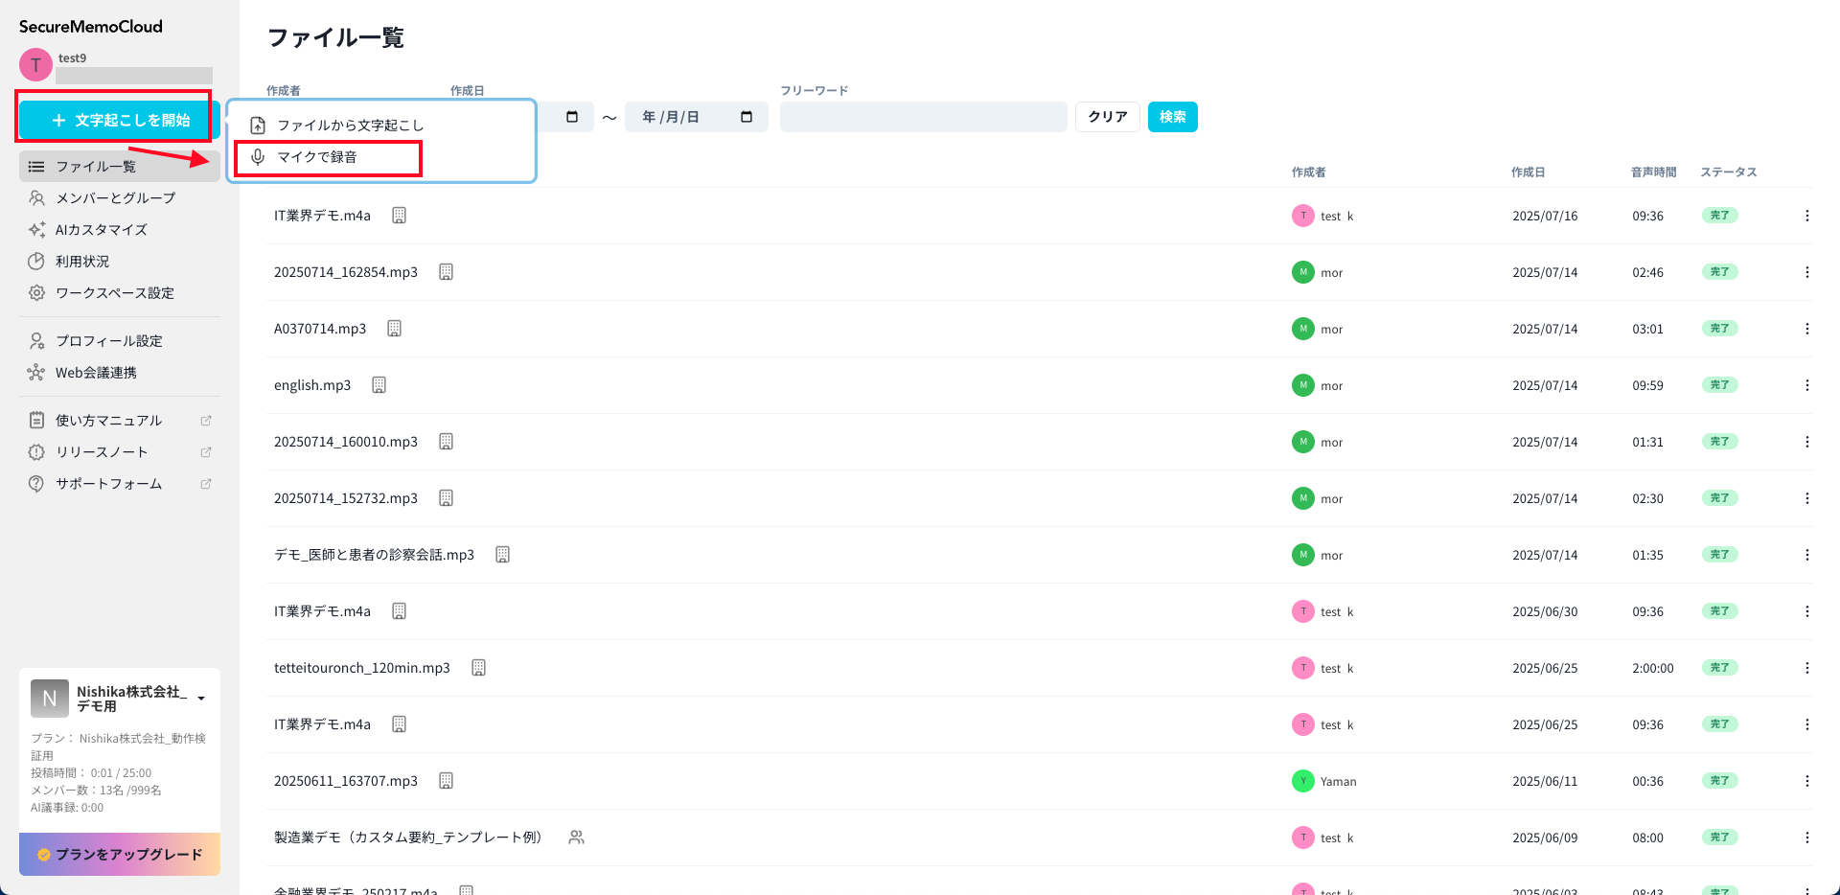Click the building icon next to A0370714.mp3

[x=394, y=329]
